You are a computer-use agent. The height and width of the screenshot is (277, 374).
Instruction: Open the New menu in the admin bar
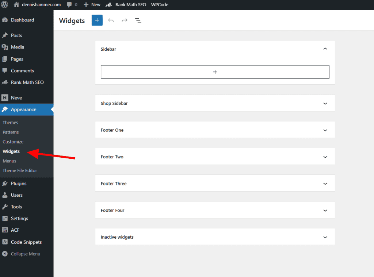click(x=92, y=5)
